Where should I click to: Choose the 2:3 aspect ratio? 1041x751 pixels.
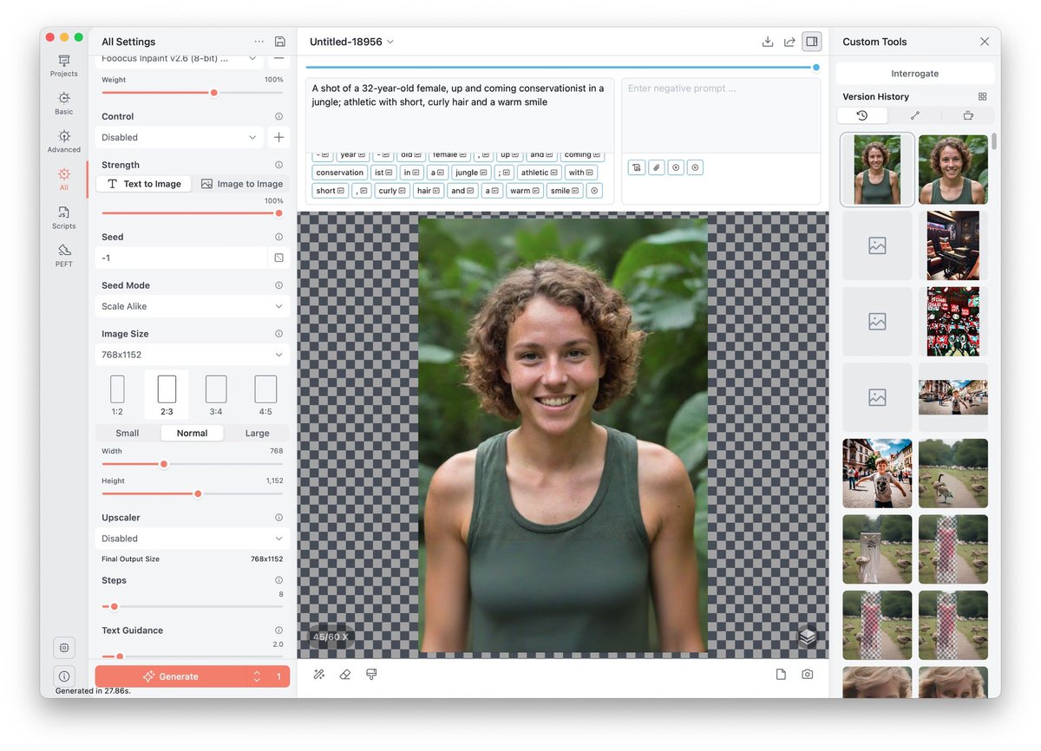167,395
